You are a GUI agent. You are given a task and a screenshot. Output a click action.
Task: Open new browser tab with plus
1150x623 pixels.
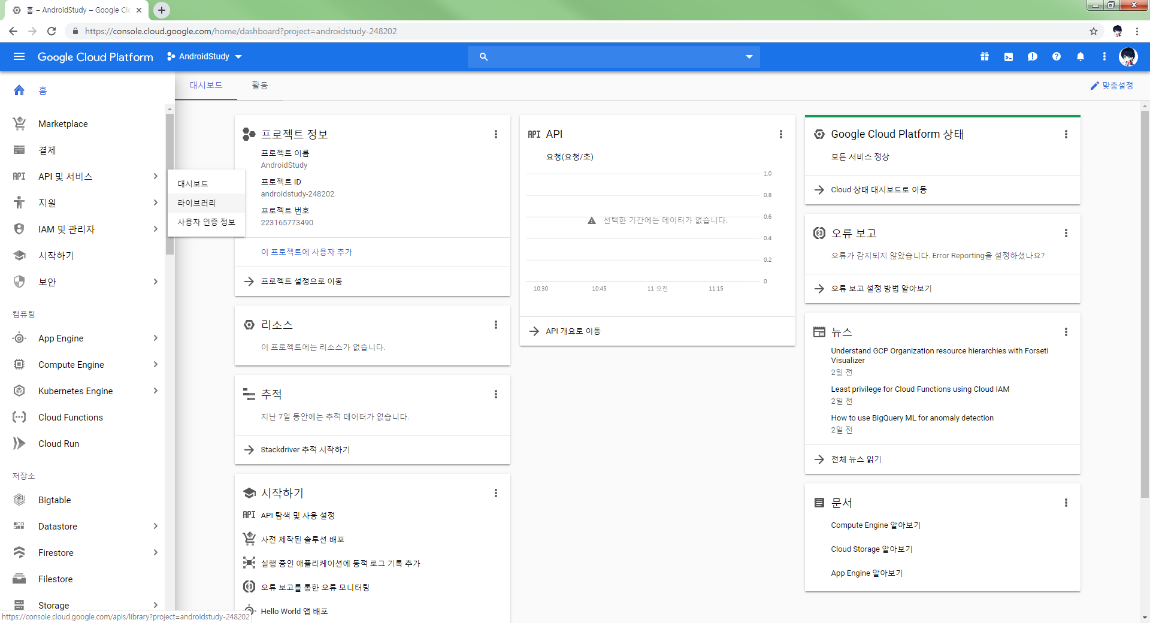pos(161,10)
